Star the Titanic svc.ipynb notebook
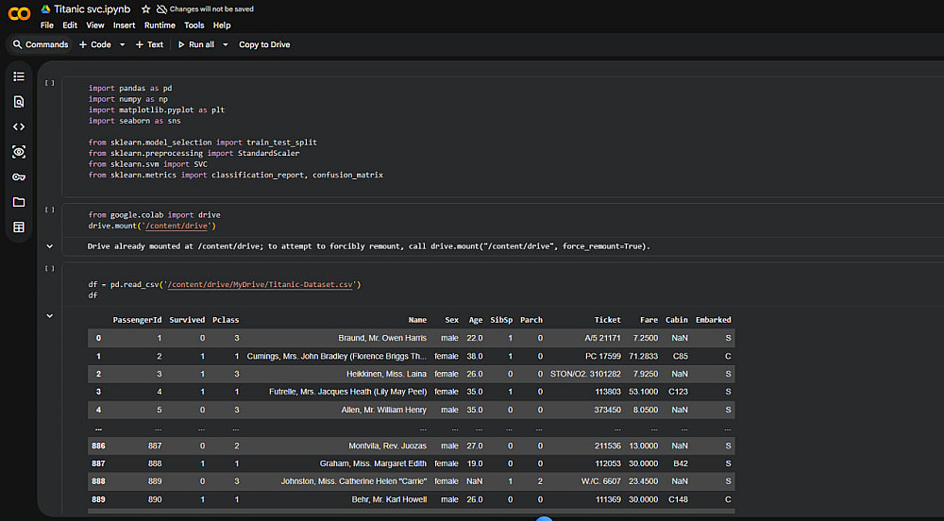The image size is (944, 521). pyautogui.click(x=145, y=8)
